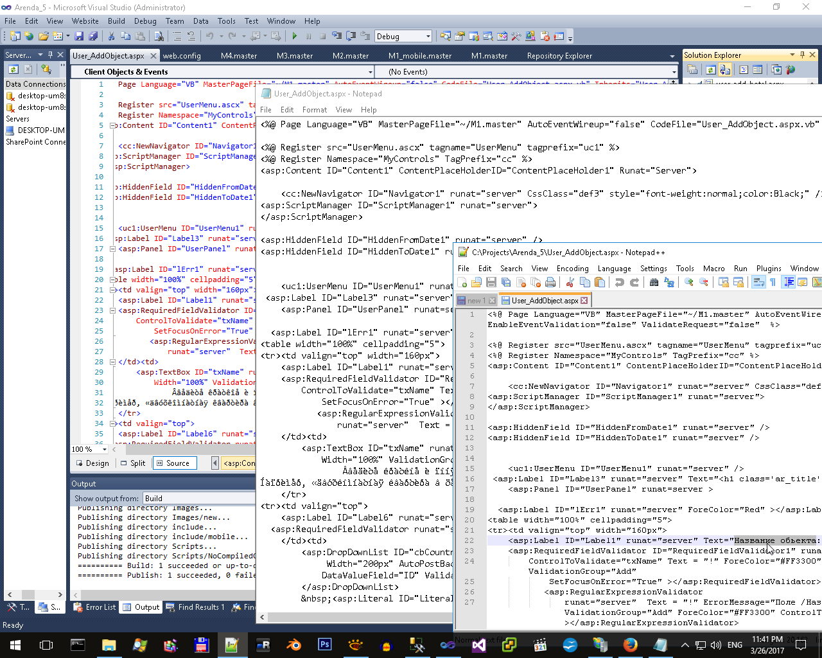Switch to Design view
This screenshot has height=658, width=822.
coord(92,463)
